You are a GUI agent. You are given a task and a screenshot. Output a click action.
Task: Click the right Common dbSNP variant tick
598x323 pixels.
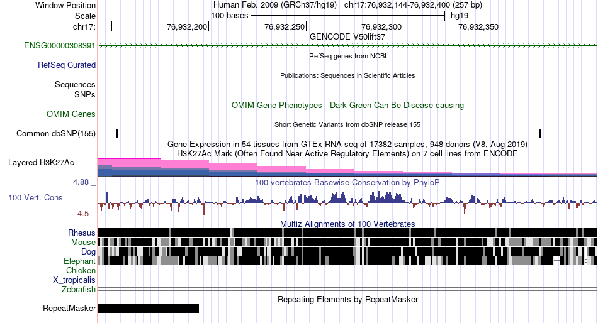540,133
